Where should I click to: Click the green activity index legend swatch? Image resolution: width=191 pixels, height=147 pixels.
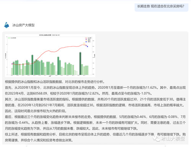9,38
